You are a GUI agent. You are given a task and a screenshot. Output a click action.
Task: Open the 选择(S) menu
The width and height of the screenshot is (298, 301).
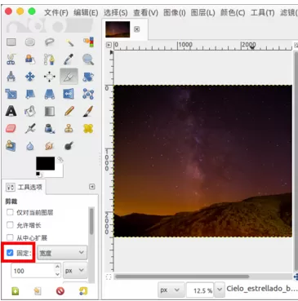coord(115,12)
